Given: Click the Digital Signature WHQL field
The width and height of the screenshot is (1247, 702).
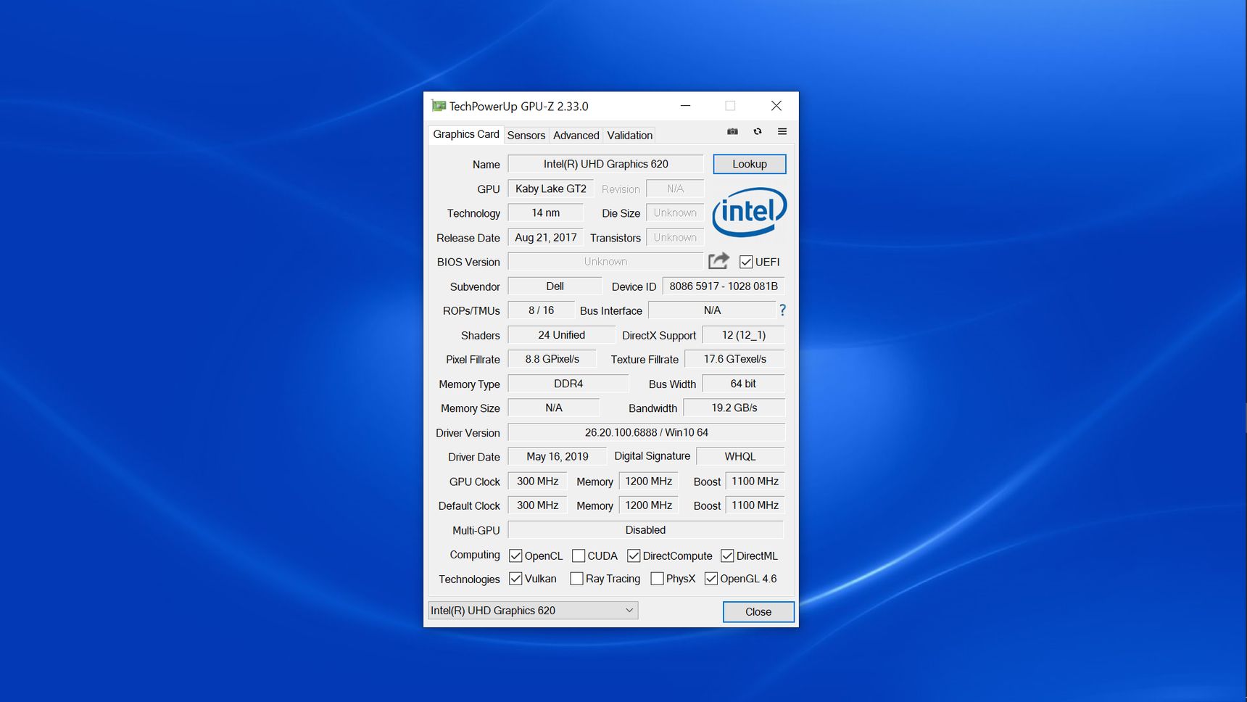Looking at the screenshot, I should 740,456.
